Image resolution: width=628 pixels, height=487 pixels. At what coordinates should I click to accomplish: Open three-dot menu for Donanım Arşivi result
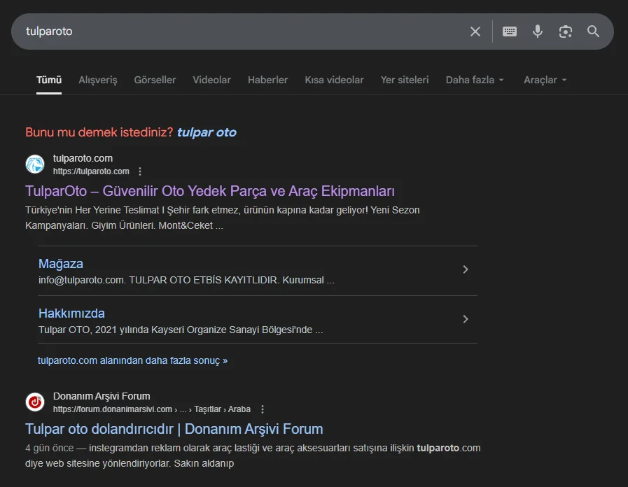pos(263,409)
